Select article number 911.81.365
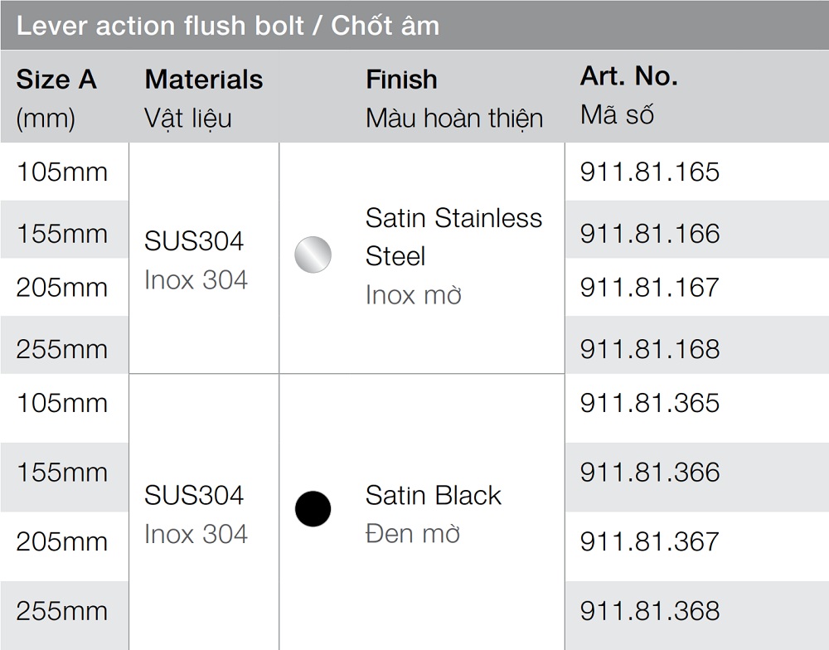Viewport: 829px width, 650px height. [649, 403]
